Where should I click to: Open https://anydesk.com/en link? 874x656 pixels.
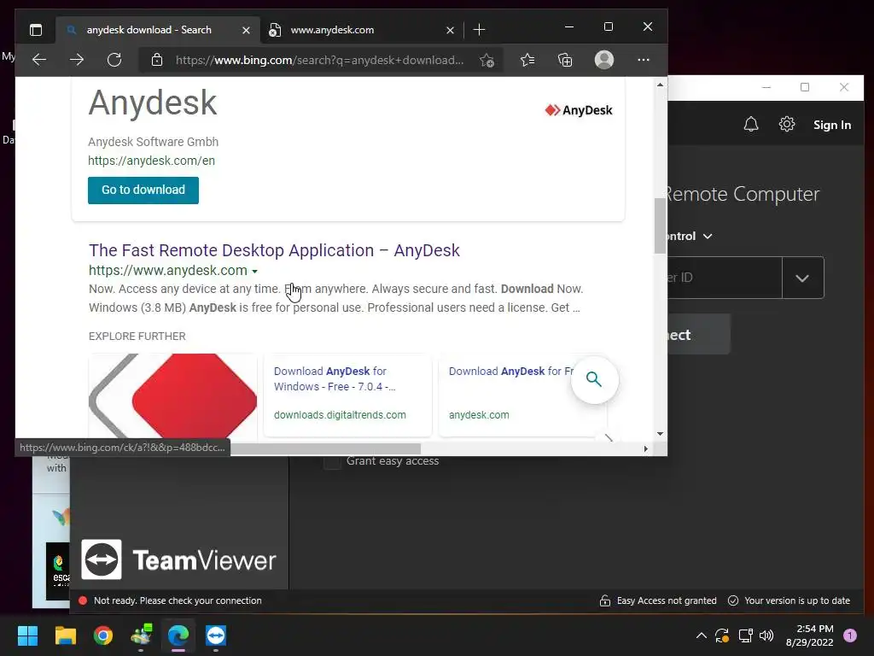click(x=152, y=161)
